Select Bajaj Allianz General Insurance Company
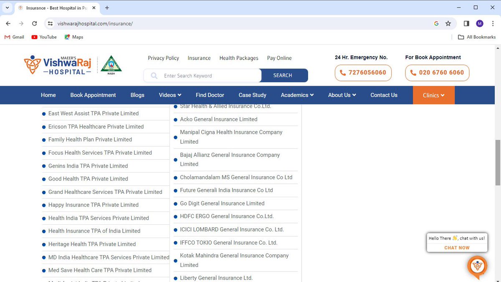Viewport: 501px width, 282px height. (x=230, y=159)
